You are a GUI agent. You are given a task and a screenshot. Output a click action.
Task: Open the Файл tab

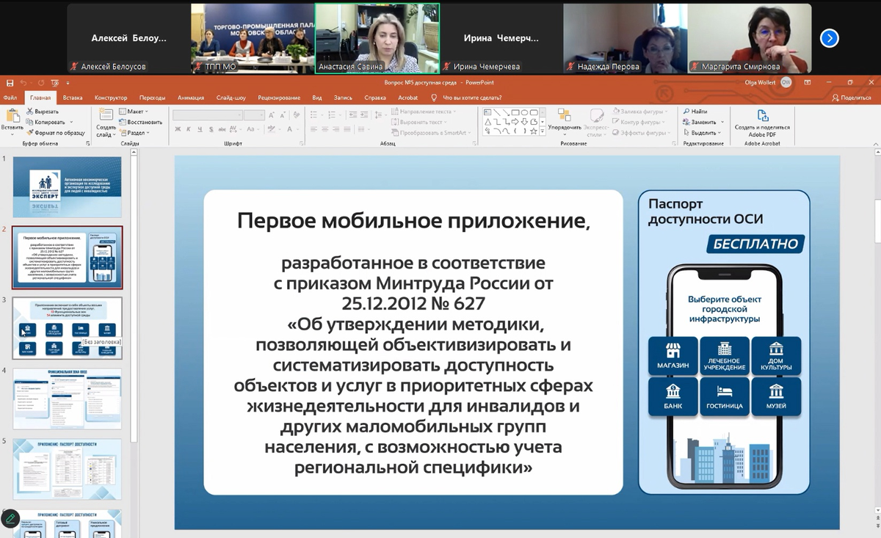coord(10,98)
